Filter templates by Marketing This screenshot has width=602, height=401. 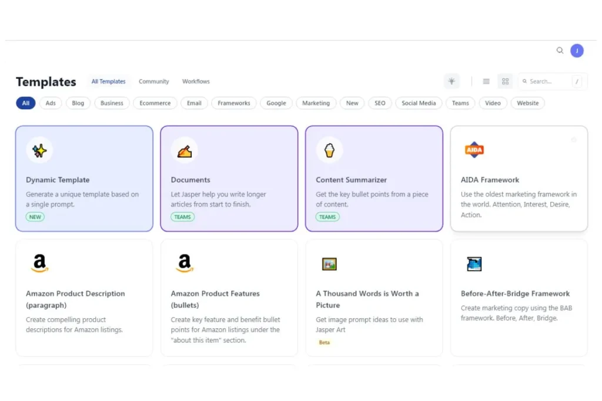pos(316,103)
